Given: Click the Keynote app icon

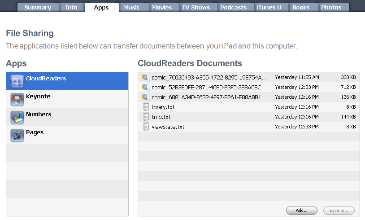Looking at the screenshot, I should click(x=17, y=99).
